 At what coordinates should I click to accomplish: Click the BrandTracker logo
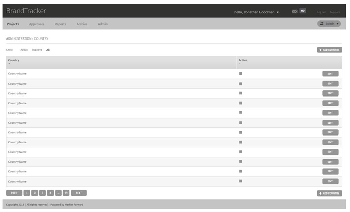(x=26, y=11)
